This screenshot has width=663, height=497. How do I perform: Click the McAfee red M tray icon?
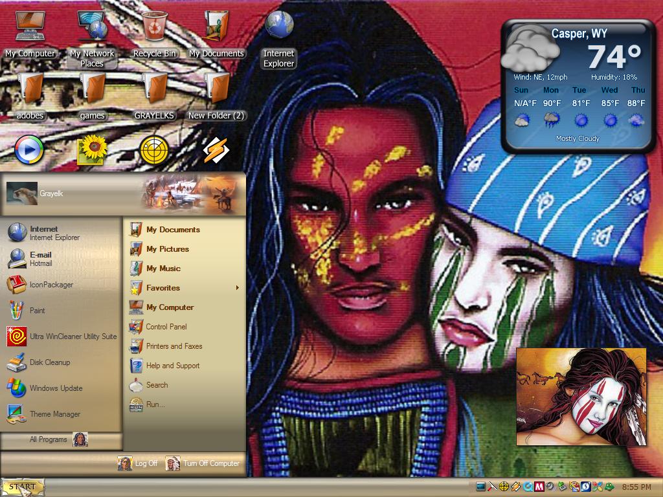click(x=539, y=487)
